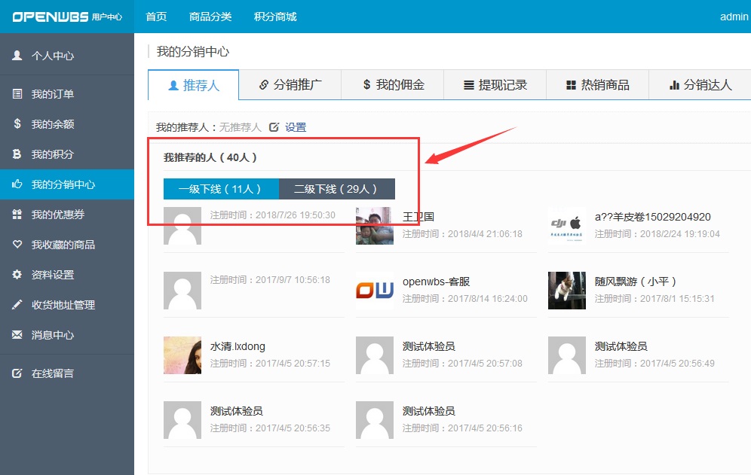Click the envelope icon beside 消息中心
Image resolution: width=751 pixels, height=475 pixels.
coord(17,335)
